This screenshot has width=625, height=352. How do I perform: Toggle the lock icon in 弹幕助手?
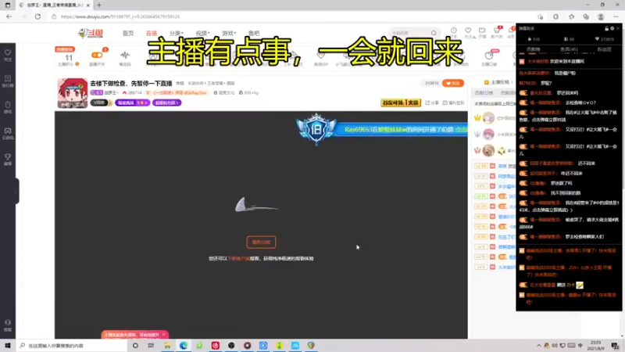606,29
